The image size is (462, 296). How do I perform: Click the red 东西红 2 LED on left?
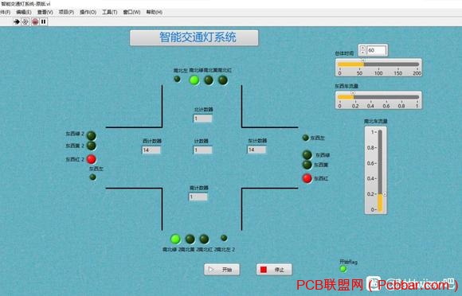[x=91, y=159]
